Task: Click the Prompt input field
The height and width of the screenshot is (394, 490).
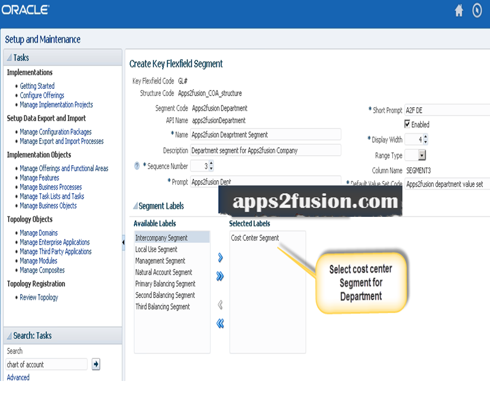Action: point(266,181)
